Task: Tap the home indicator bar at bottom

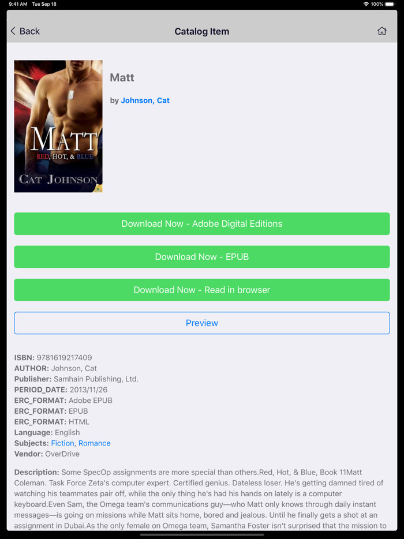Action: click(202, 534)
